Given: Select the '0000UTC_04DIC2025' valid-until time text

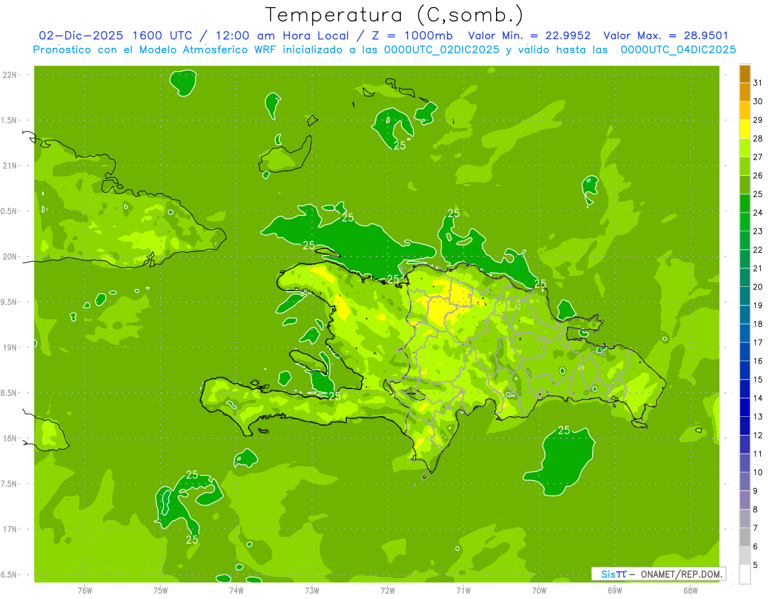Looking at the screenshot, I should click(678, 50).
